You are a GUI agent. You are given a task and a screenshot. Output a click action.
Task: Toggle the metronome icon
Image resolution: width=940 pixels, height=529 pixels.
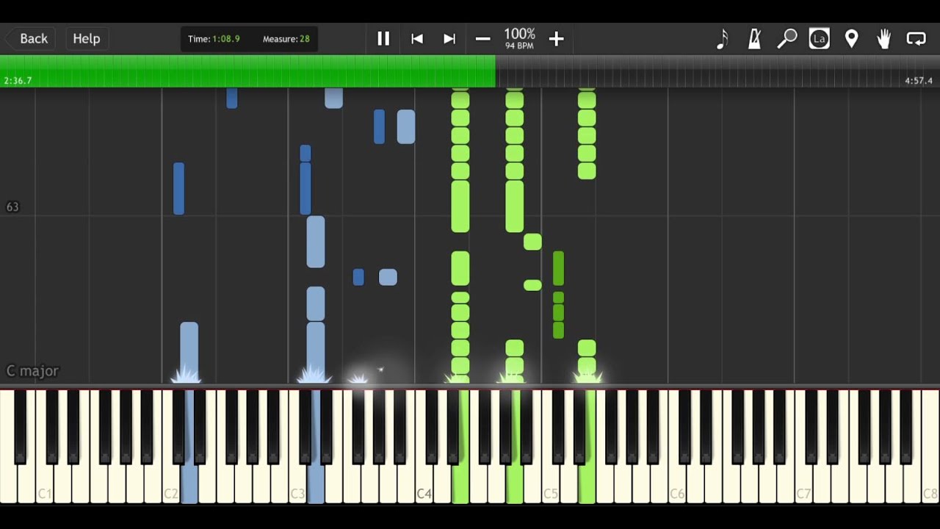point(754,39)
